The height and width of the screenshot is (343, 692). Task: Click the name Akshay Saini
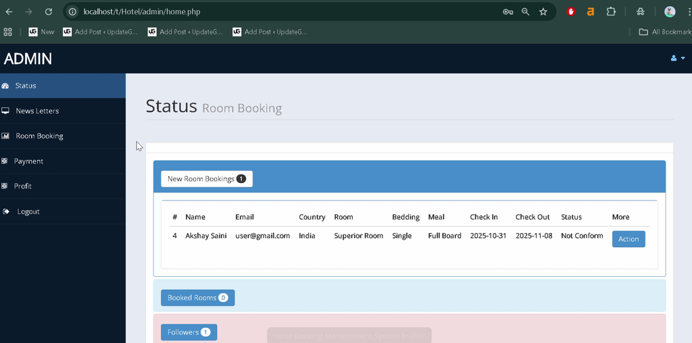pos(206,236)
